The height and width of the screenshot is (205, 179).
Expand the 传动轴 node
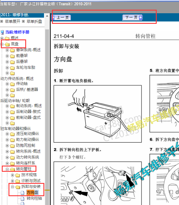pos(7,84)
